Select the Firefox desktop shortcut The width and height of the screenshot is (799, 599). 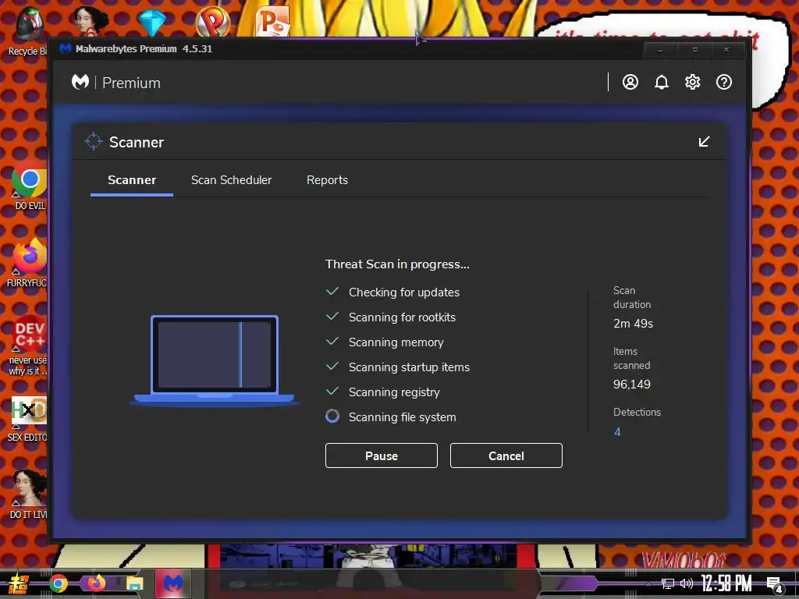pos(28,264)
